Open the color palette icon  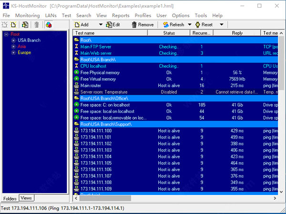coord(48,24)
